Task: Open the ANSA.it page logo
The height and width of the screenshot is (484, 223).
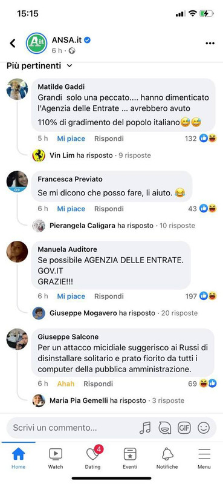Action: [x=37, y=43]
